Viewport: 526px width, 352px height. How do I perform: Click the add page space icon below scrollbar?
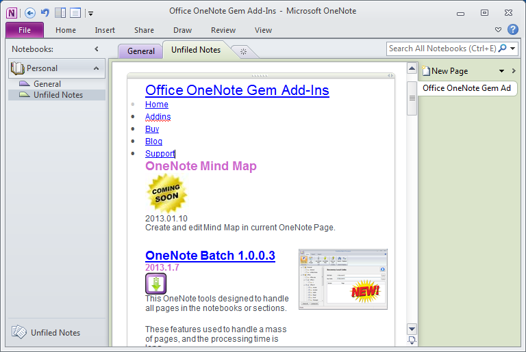412,340
